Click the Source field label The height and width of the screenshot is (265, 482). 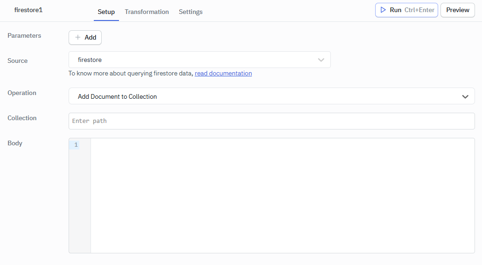coord(18,61)
